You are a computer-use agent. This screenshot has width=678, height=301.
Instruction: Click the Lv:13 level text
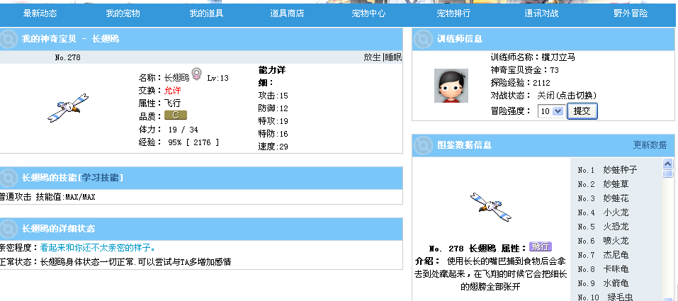(218, 79)
